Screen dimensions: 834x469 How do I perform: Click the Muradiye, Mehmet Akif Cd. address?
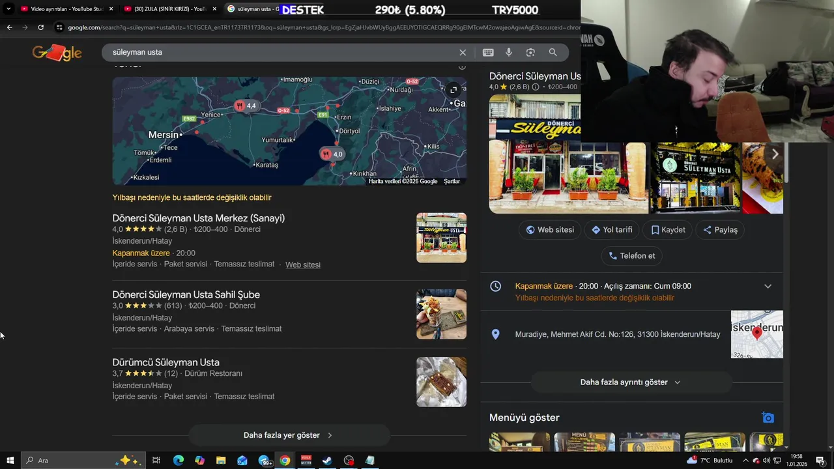pos(618,334)
